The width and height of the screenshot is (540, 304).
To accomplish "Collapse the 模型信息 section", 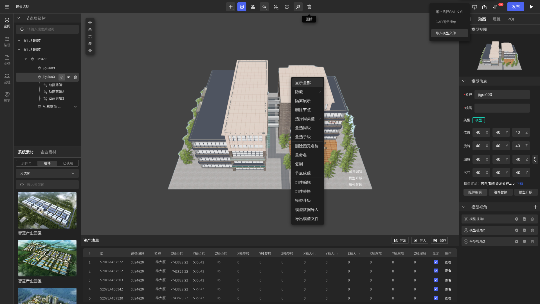I will [464, 81].
